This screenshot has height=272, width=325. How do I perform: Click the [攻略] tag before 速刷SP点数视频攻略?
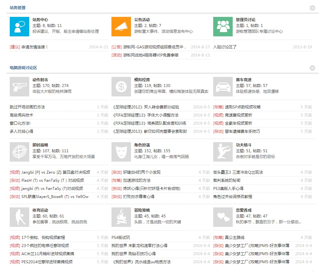coord(218,107)
